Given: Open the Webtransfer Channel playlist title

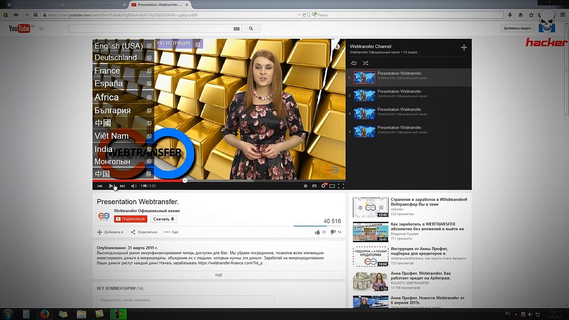Looking at the screenshot, I should pos(370,46).
